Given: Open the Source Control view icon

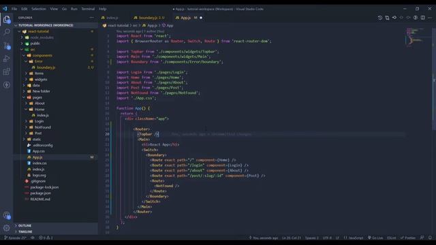Looking at the screenshot, I should point(7,46).
